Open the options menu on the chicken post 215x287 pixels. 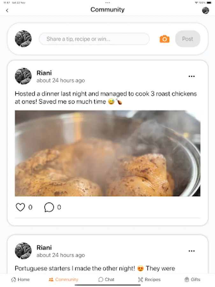[x=191, y=76]
